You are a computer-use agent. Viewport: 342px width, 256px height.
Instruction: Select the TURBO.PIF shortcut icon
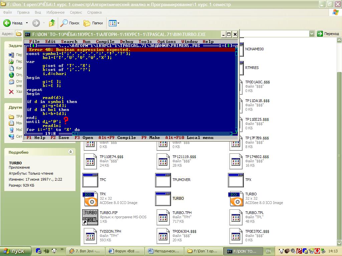(x=90, y=217)
